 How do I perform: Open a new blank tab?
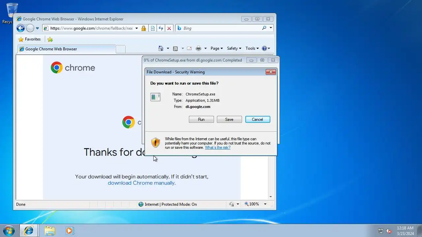point(121,49)
